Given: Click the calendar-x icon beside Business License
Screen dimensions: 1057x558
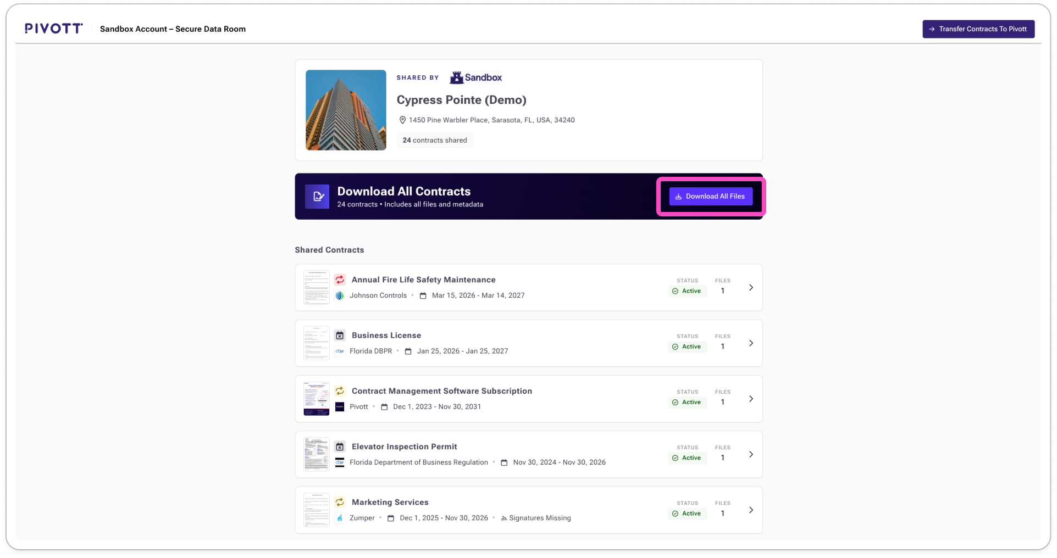Looking at the screenshot, I should coord(340,335).
